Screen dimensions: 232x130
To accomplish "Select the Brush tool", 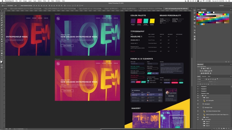I will [x=2, y=27].
